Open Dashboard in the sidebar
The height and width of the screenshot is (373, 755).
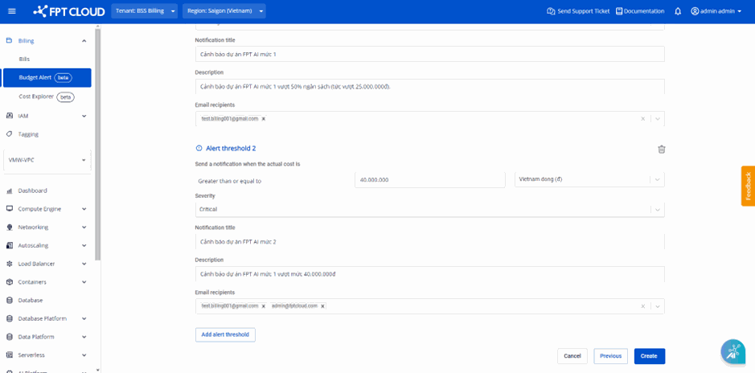[33, 191]
